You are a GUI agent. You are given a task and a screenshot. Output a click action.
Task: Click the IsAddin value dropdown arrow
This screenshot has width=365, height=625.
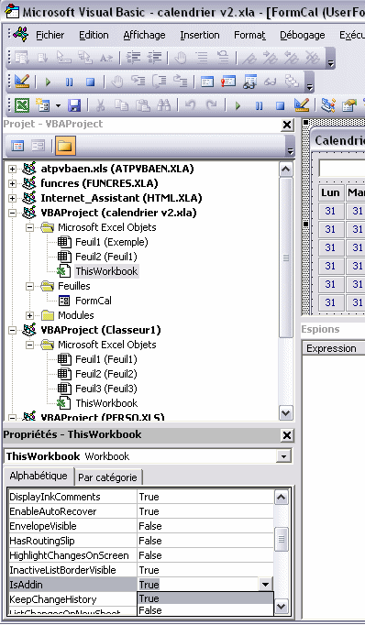265,585
